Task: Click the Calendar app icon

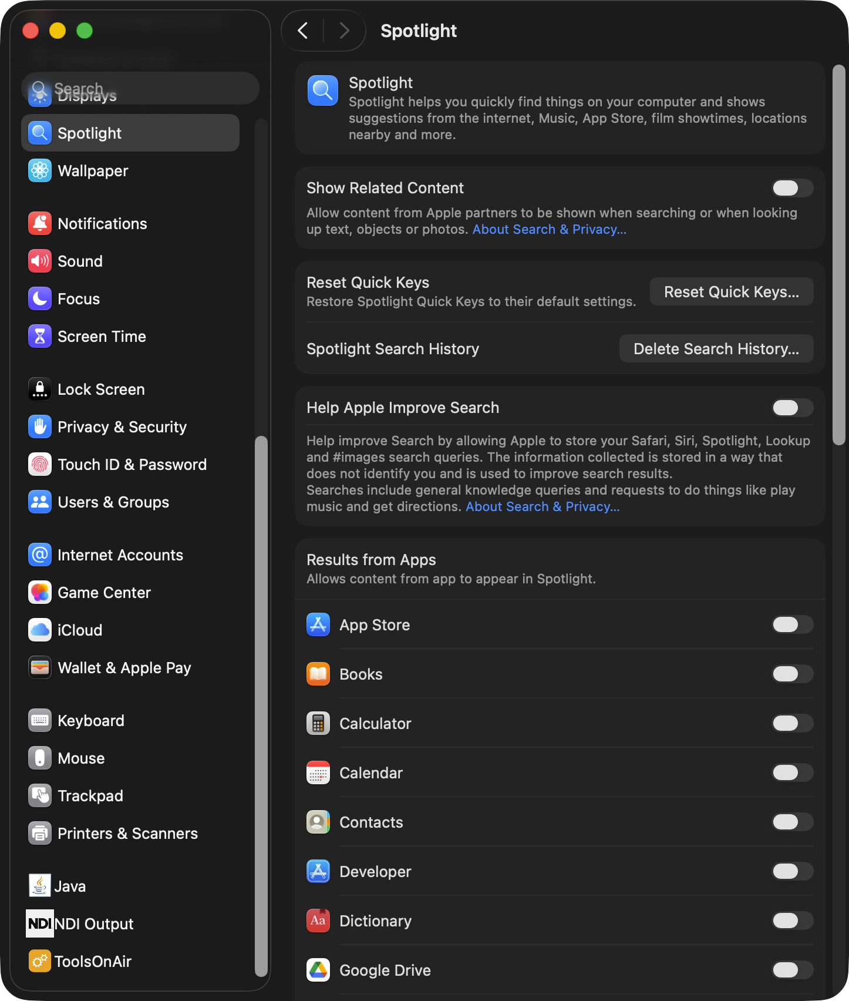Action: pyautogui.click(x=318, y=772)
